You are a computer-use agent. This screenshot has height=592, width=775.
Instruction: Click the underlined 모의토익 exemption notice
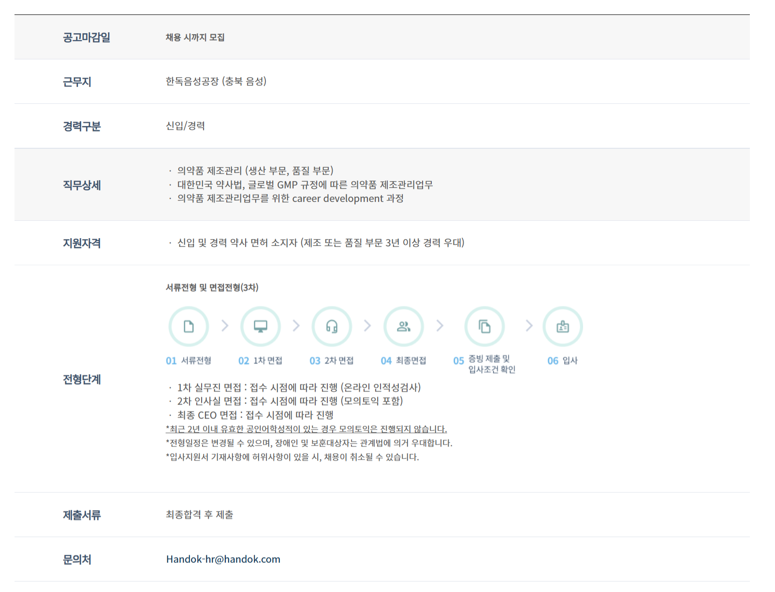306,429
